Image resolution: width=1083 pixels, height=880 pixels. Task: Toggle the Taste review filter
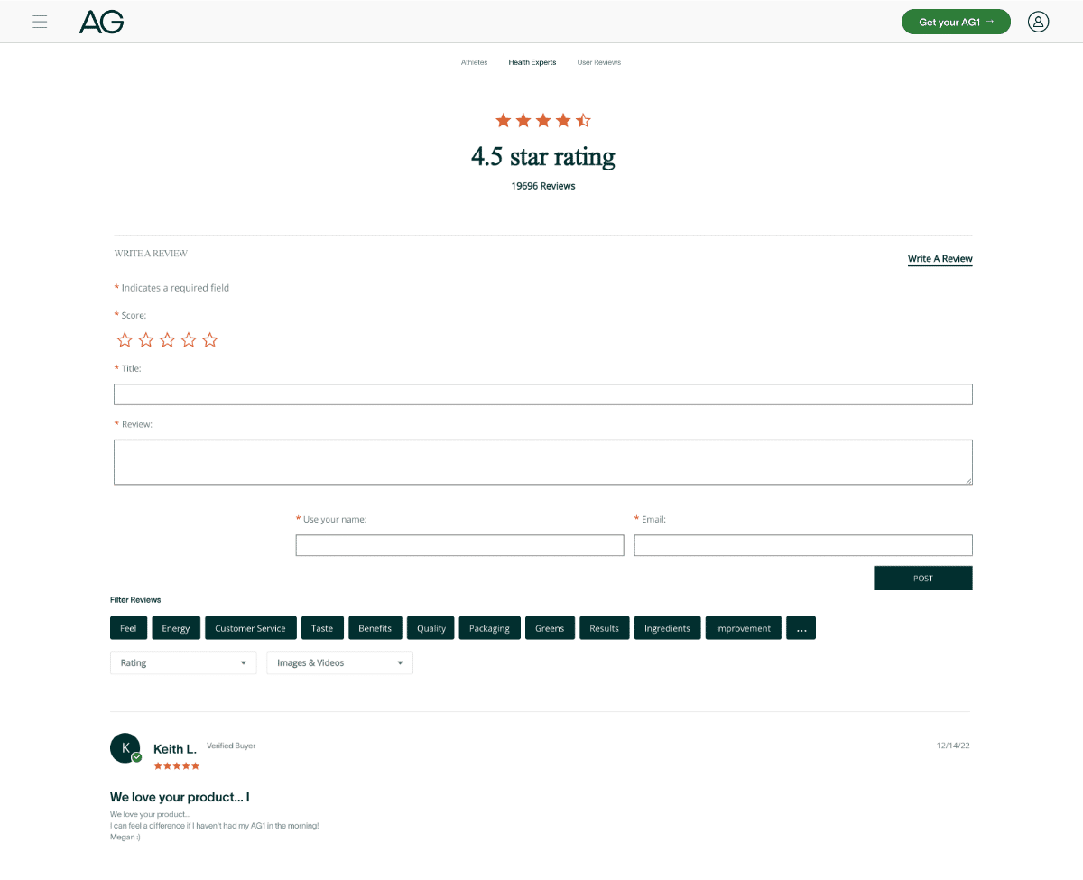coord(322,628)
